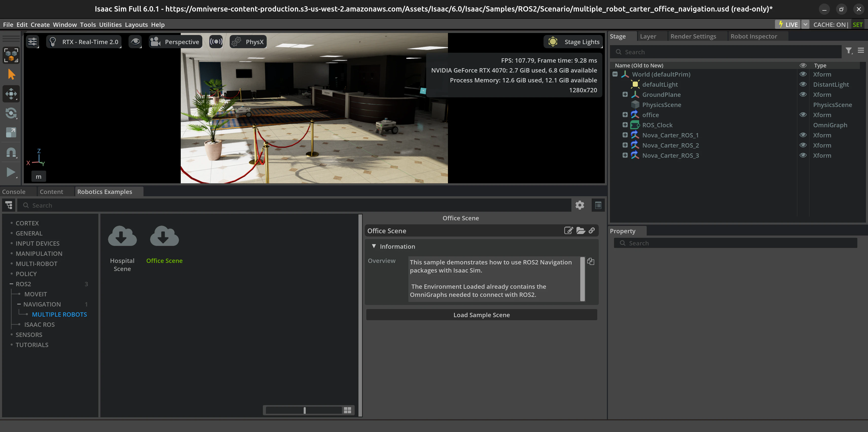Activate the Move tool
Screen dimensions: 868x432
(11, 94)
